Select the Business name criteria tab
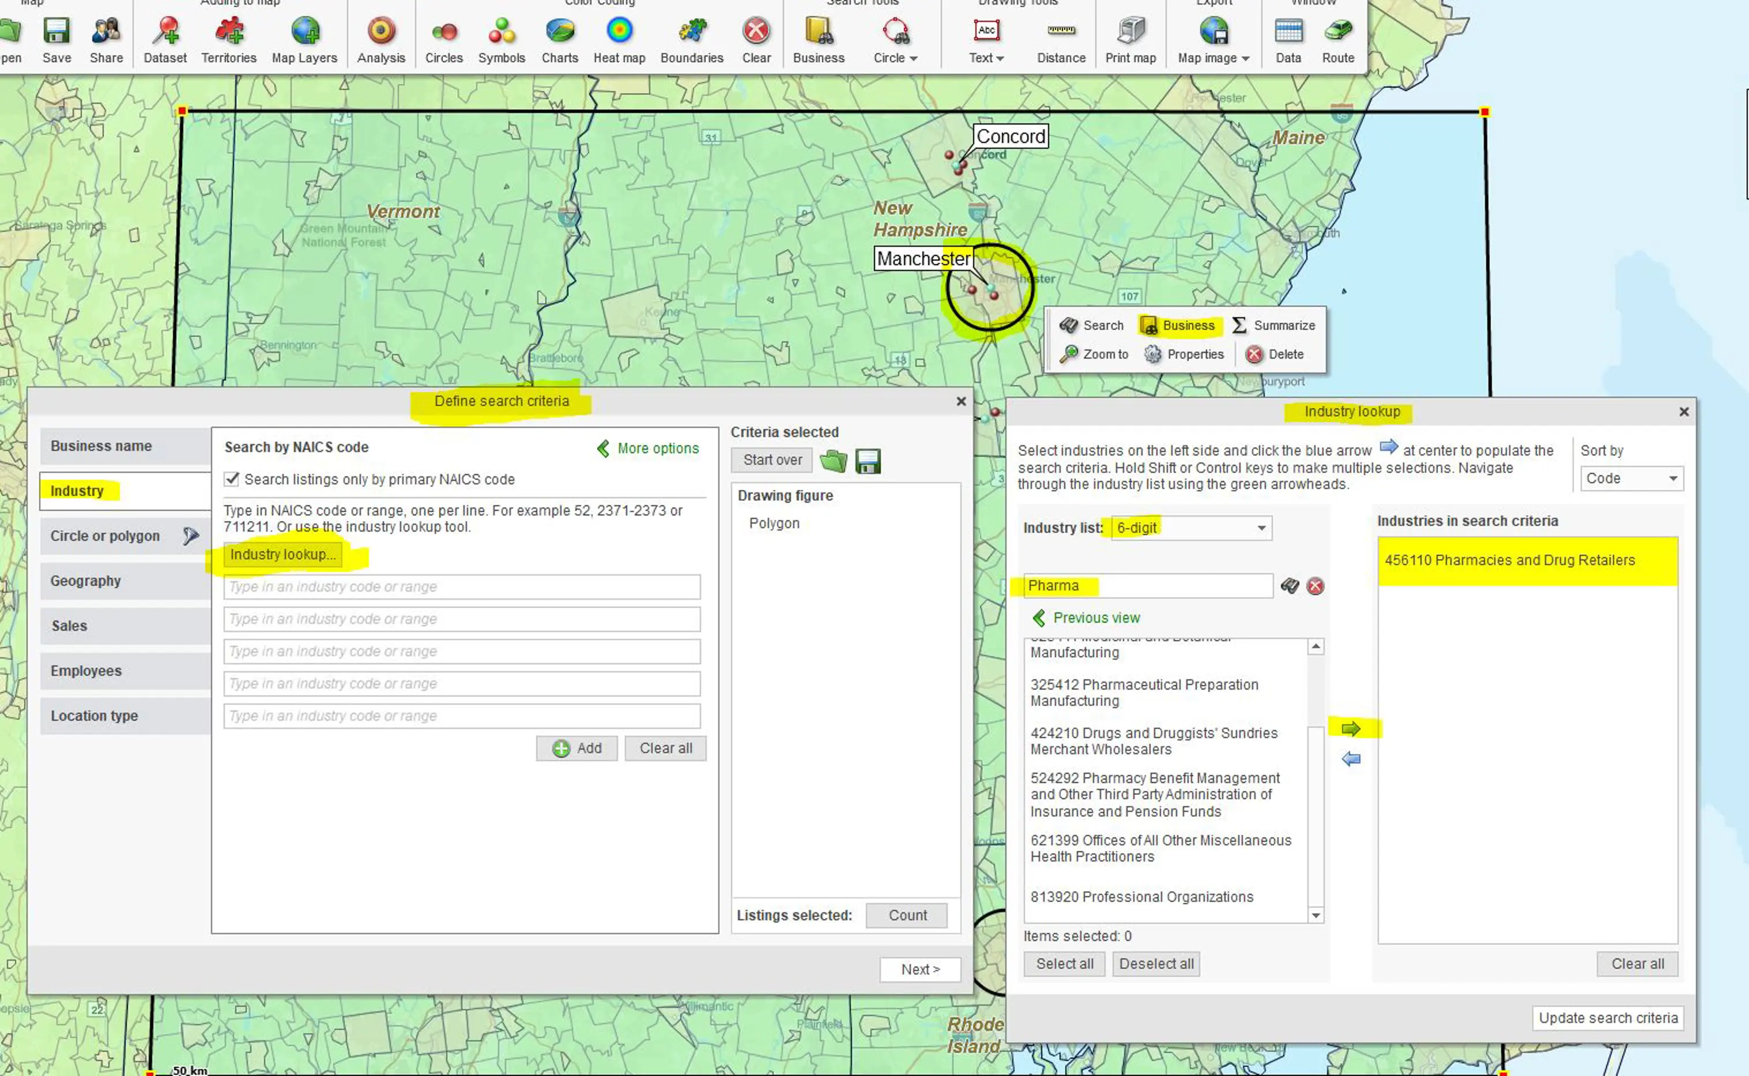The image size is (1749, 1076). [x=125, y=446]
